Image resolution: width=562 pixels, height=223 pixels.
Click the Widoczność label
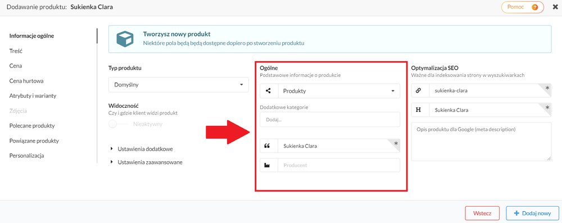click(x=123, y=106)
